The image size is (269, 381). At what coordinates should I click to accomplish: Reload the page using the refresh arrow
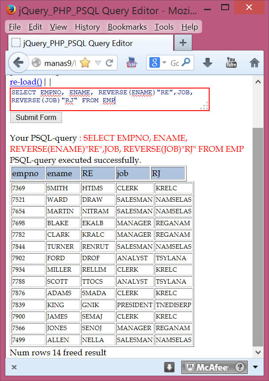click(x=109, y=63)
